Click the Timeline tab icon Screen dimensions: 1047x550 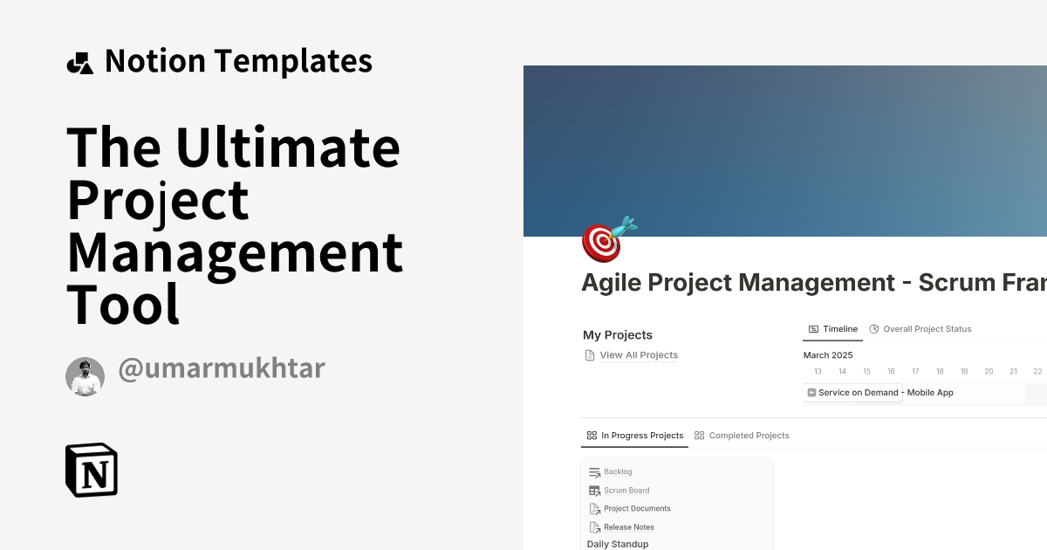pos(815,329)
